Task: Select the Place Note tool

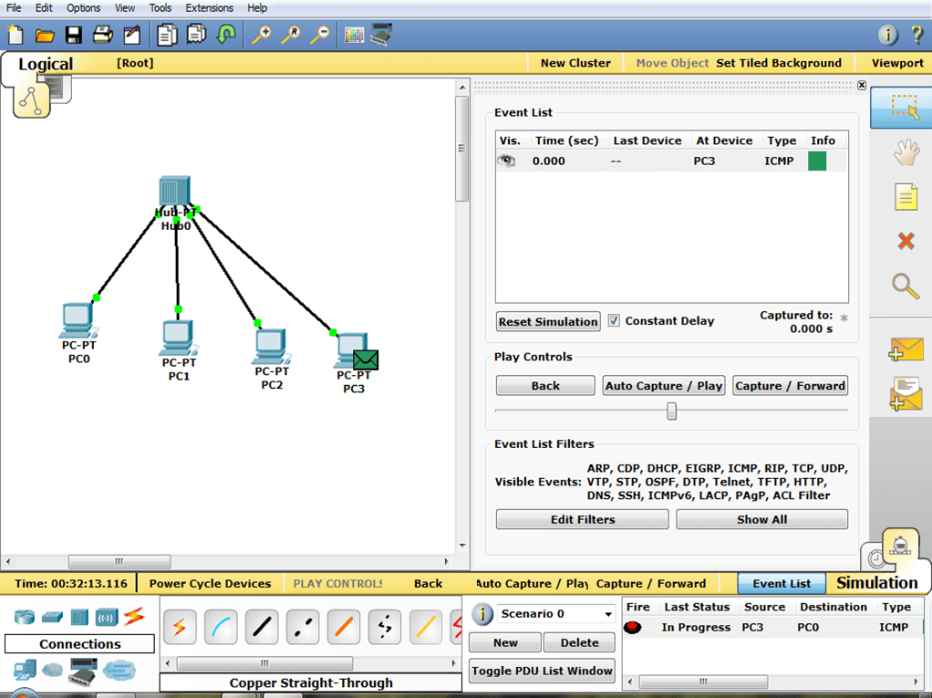Action: click(905, 197)
